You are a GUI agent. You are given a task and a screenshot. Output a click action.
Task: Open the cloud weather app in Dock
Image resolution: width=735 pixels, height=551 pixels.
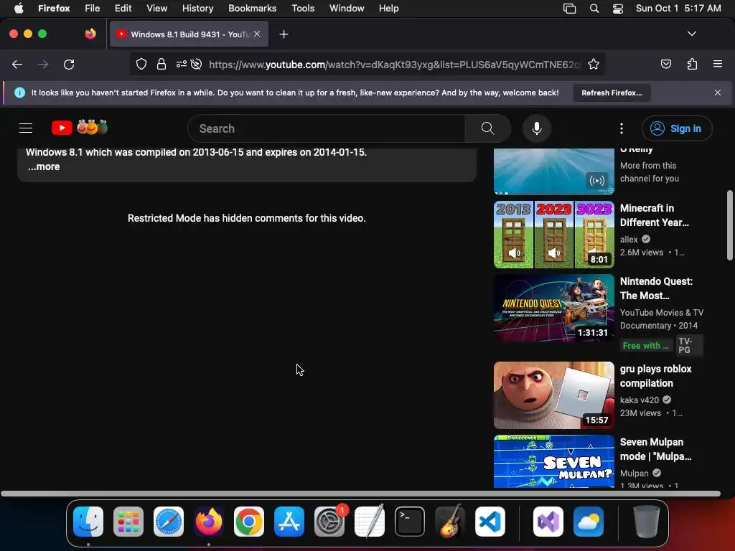coord(589,522)
